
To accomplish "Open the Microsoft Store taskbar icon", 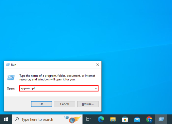I will (x=125, y=119).
